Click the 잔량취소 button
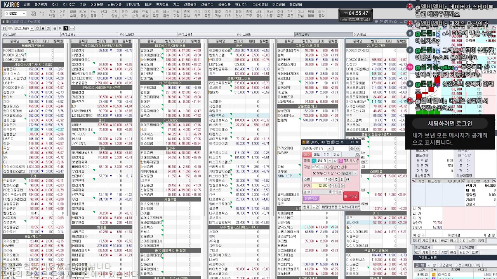 [311, 198]
